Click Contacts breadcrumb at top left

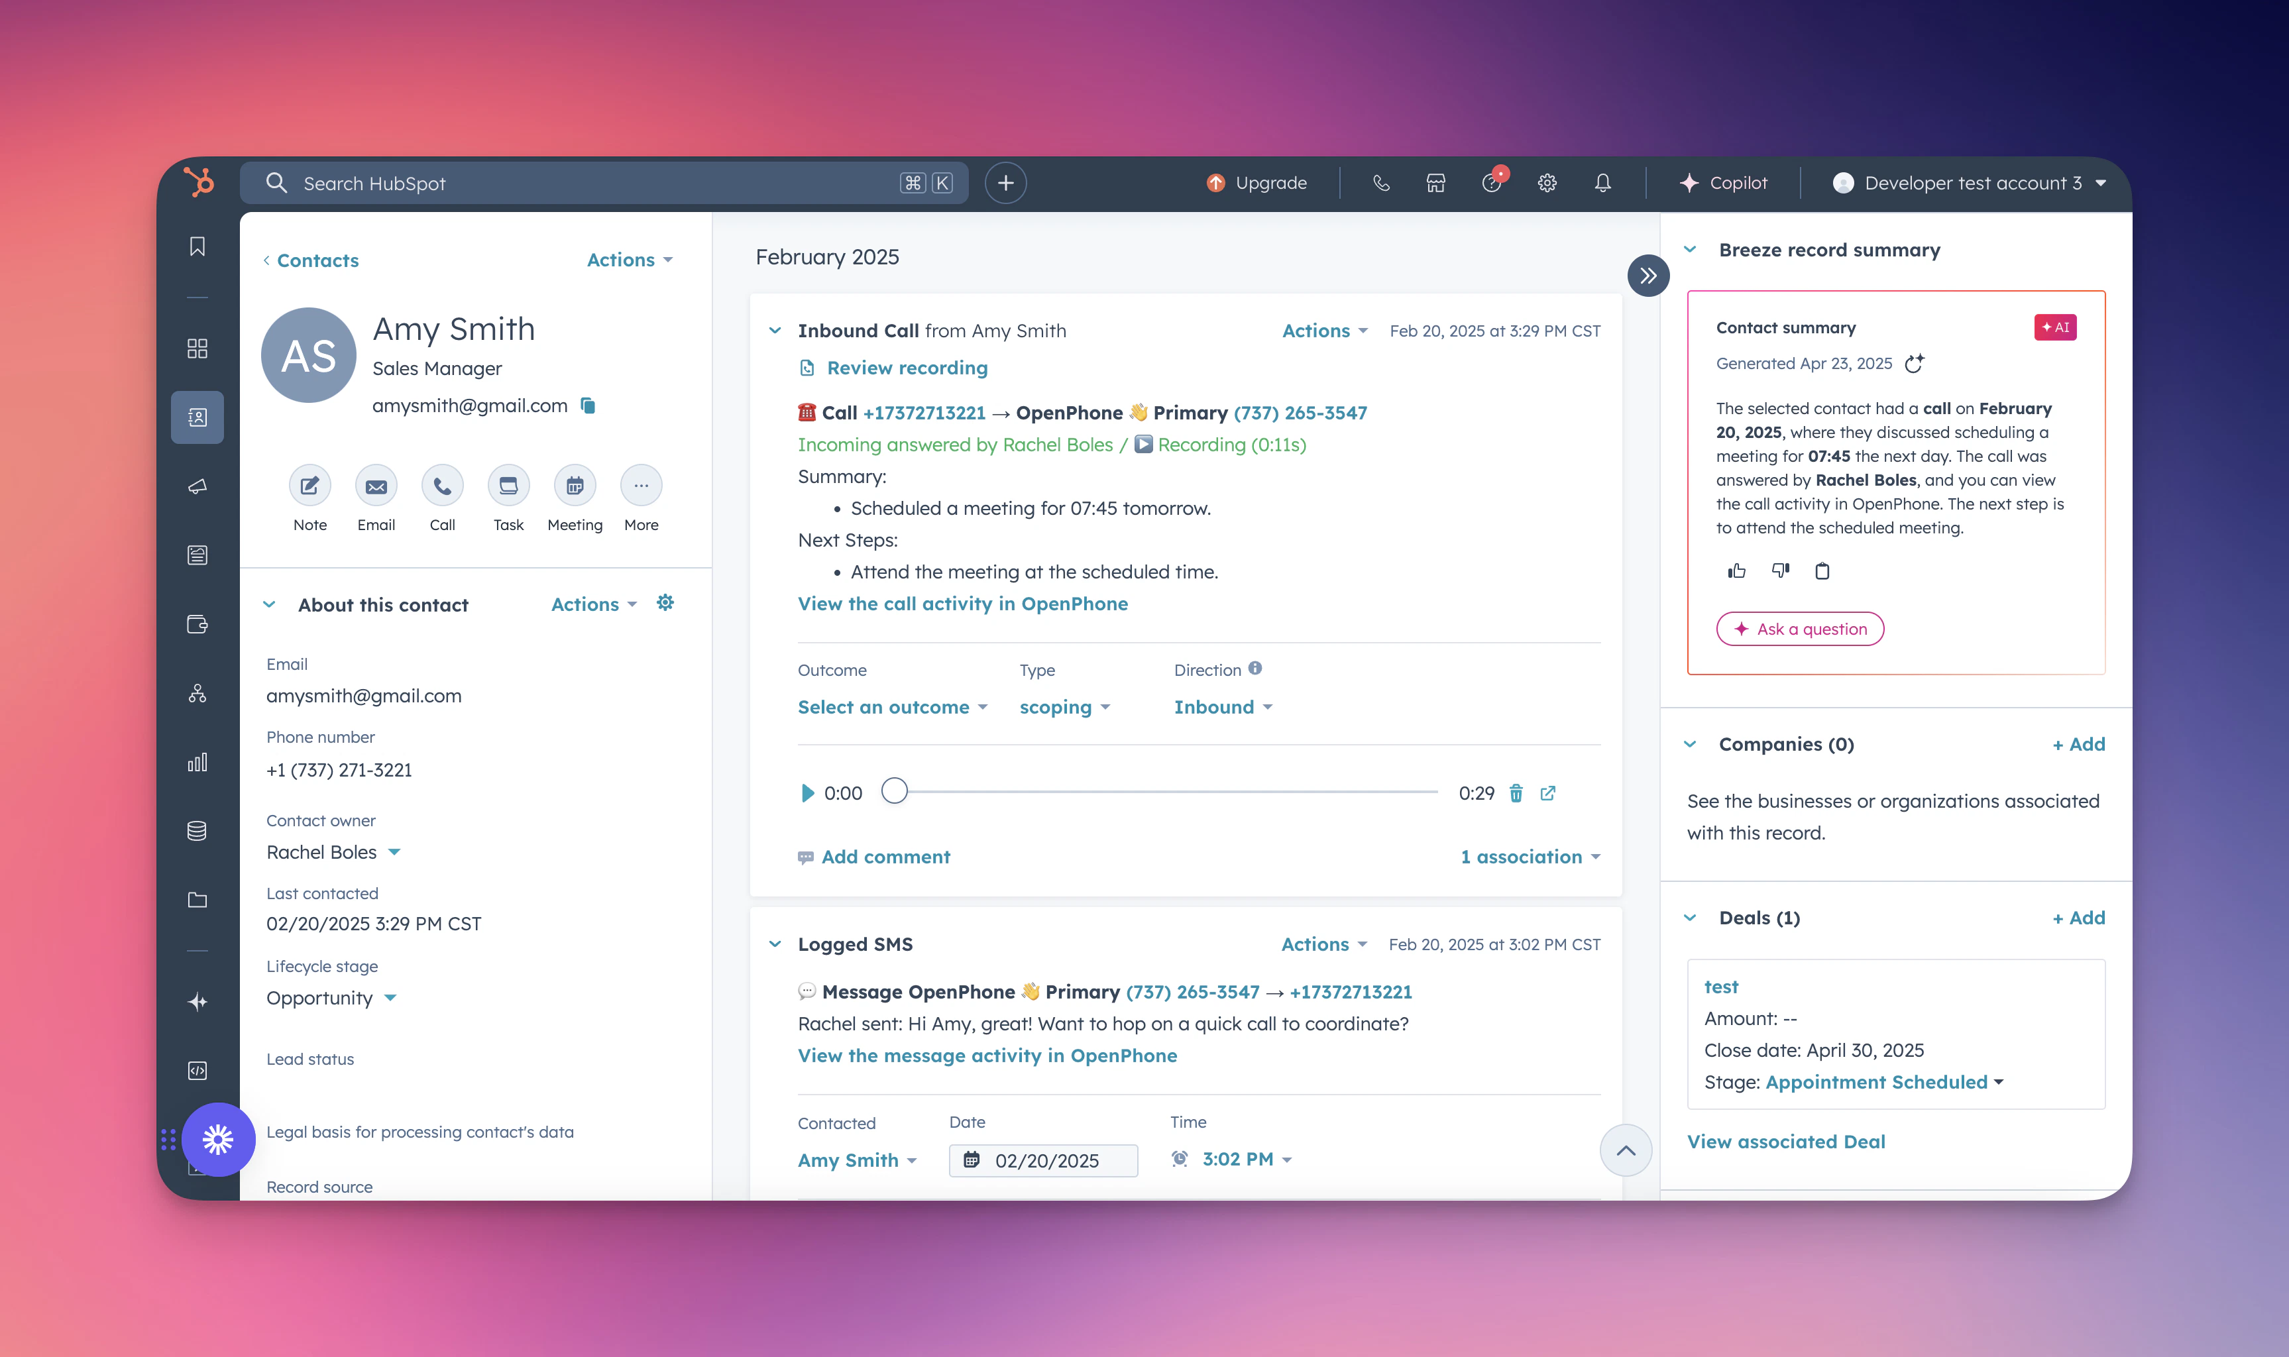click(x=317, y=260)
